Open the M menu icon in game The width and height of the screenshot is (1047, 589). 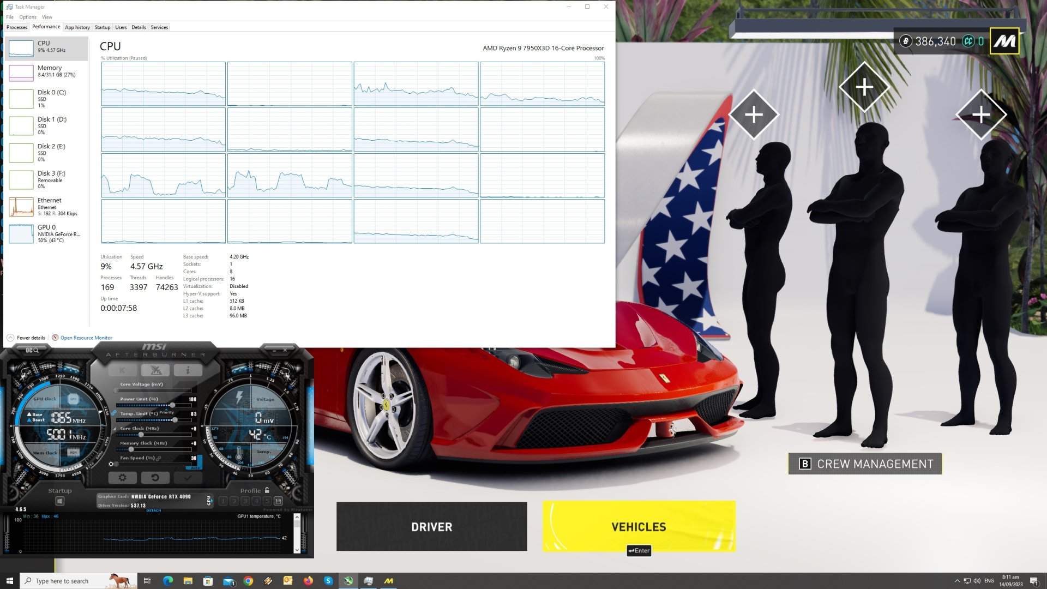[1004, 41]
